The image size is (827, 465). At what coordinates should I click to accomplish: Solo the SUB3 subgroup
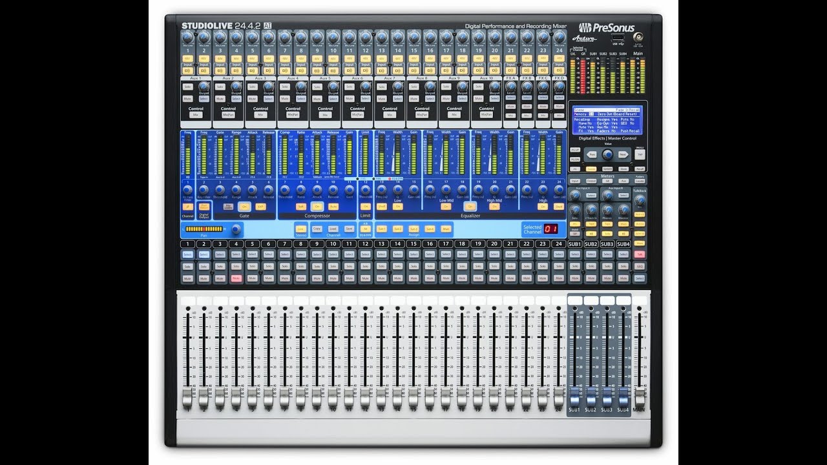(607, 266)
